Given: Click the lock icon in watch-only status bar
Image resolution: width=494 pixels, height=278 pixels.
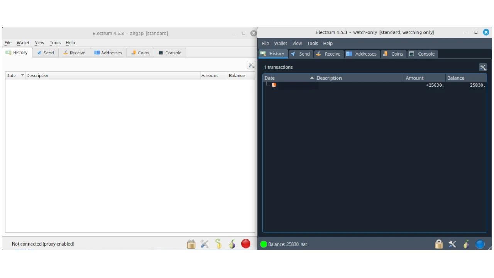Looking at the screenshot, I should [439, 244].
